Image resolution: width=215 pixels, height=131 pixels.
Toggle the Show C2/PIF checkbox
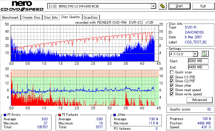click(172, 81)
